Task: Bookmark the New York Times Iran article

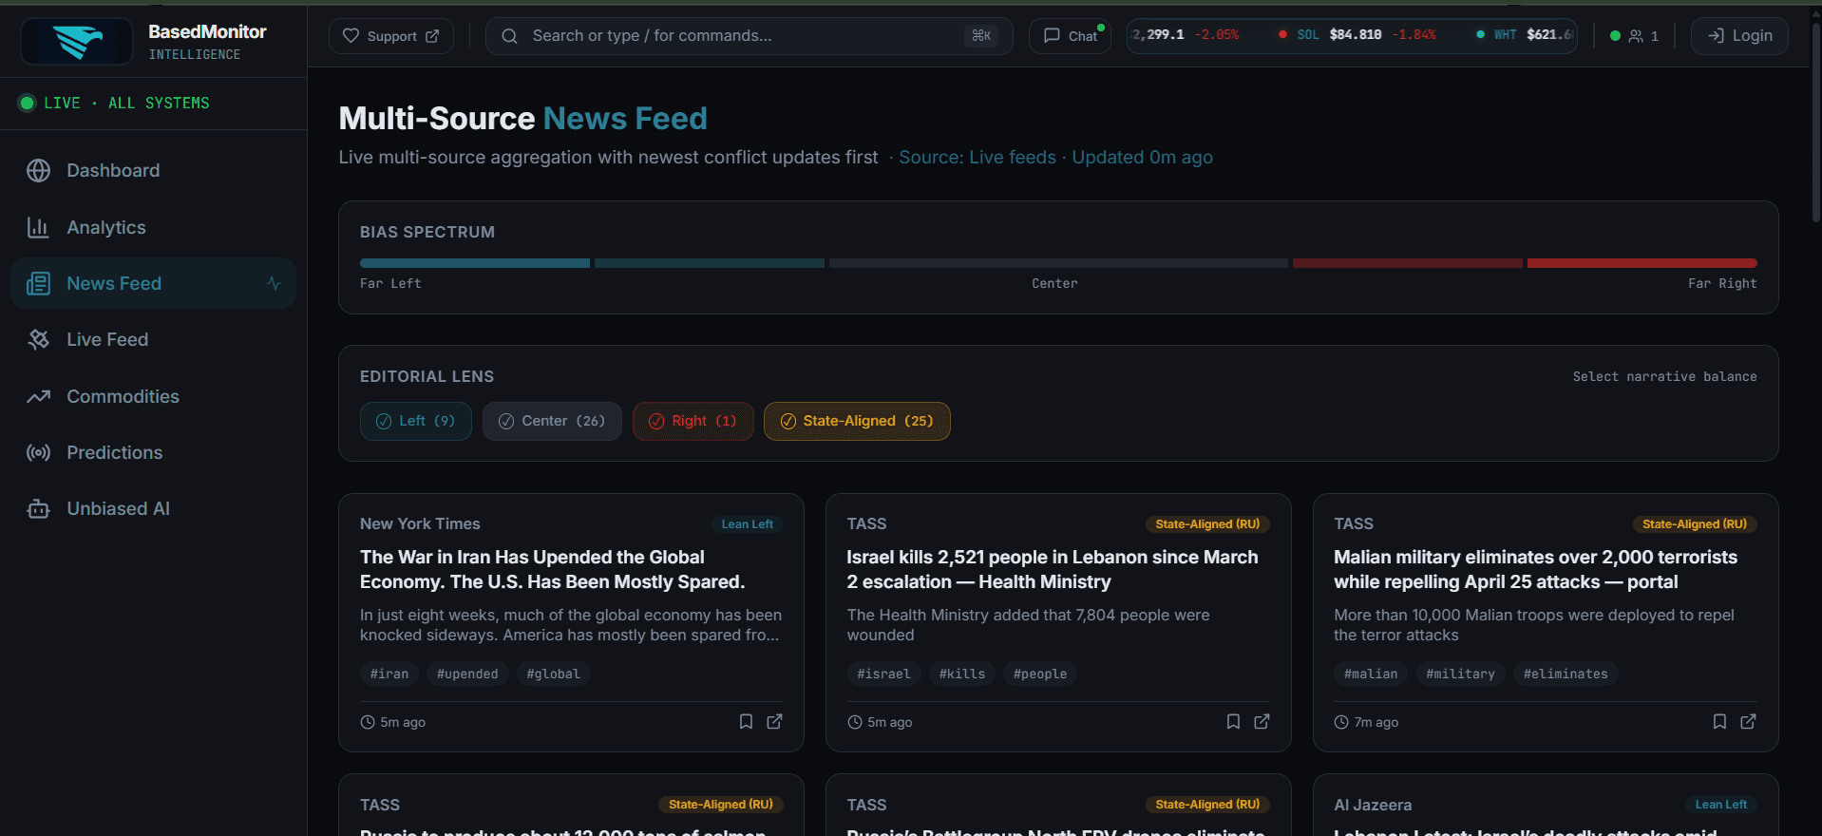Action: point(746,722)
